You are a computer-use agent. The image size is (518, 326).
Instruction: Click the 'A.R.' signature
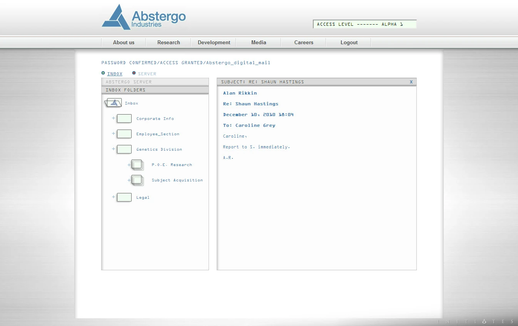(x=228, y=158)
